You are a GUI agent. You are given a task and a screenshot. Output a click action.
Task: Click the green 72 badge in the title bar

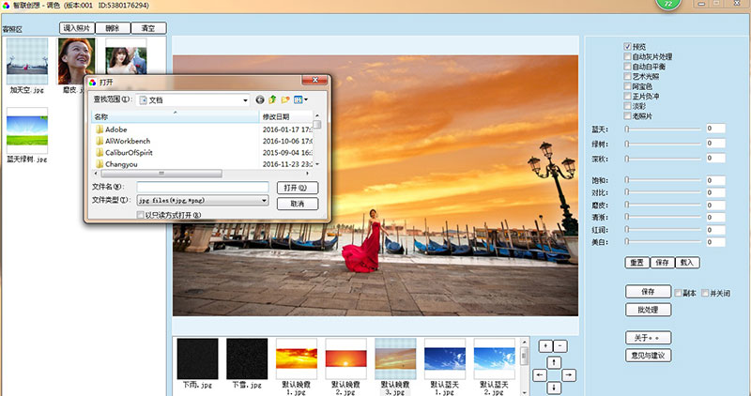668,4
